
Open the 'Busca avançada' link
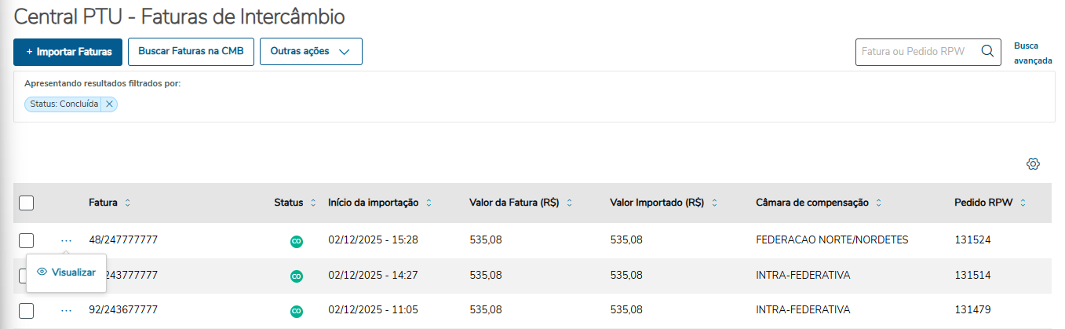[1033, 53]
